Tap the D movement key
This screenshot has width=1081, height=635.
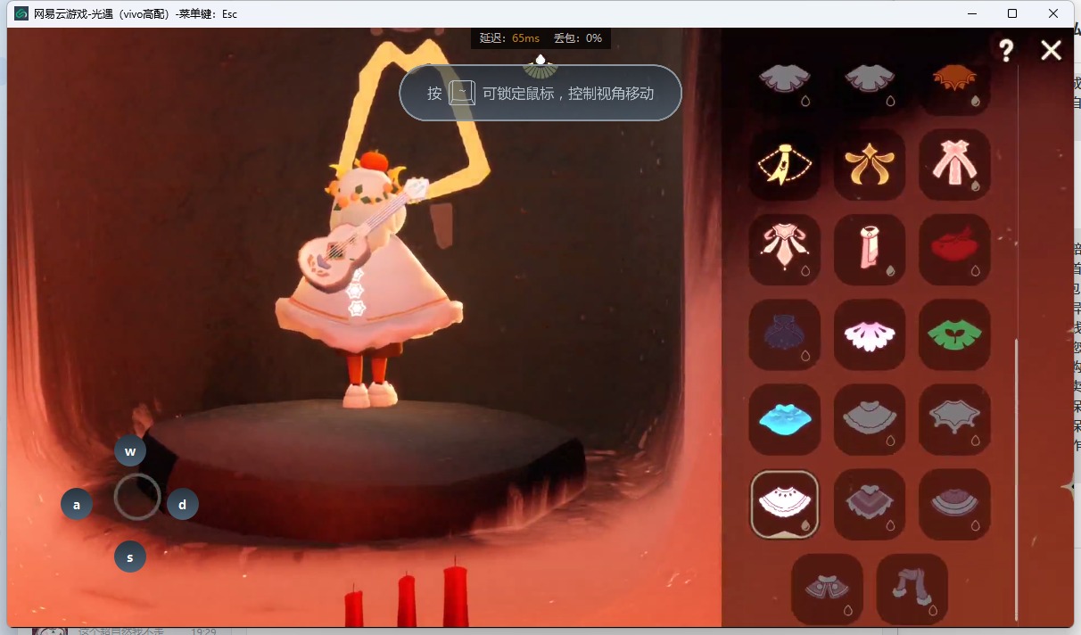click(x=183, y=505)
